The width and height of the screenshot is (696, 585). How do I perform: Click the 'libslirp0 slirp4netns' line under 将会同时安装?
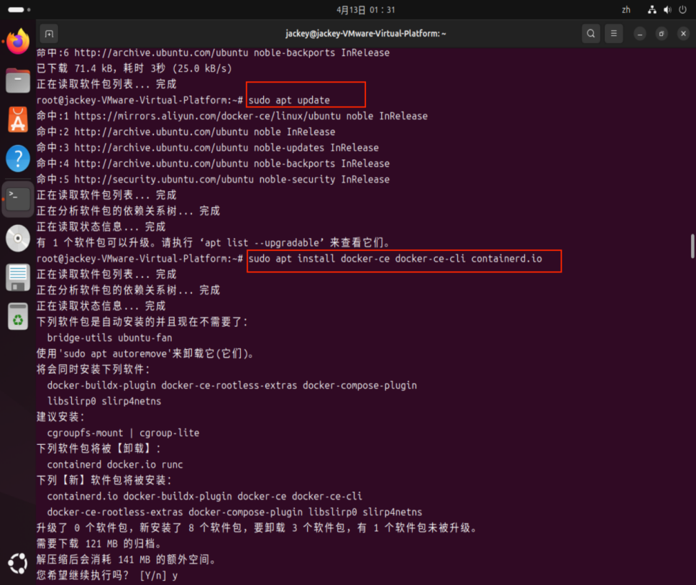pos(104,402)
